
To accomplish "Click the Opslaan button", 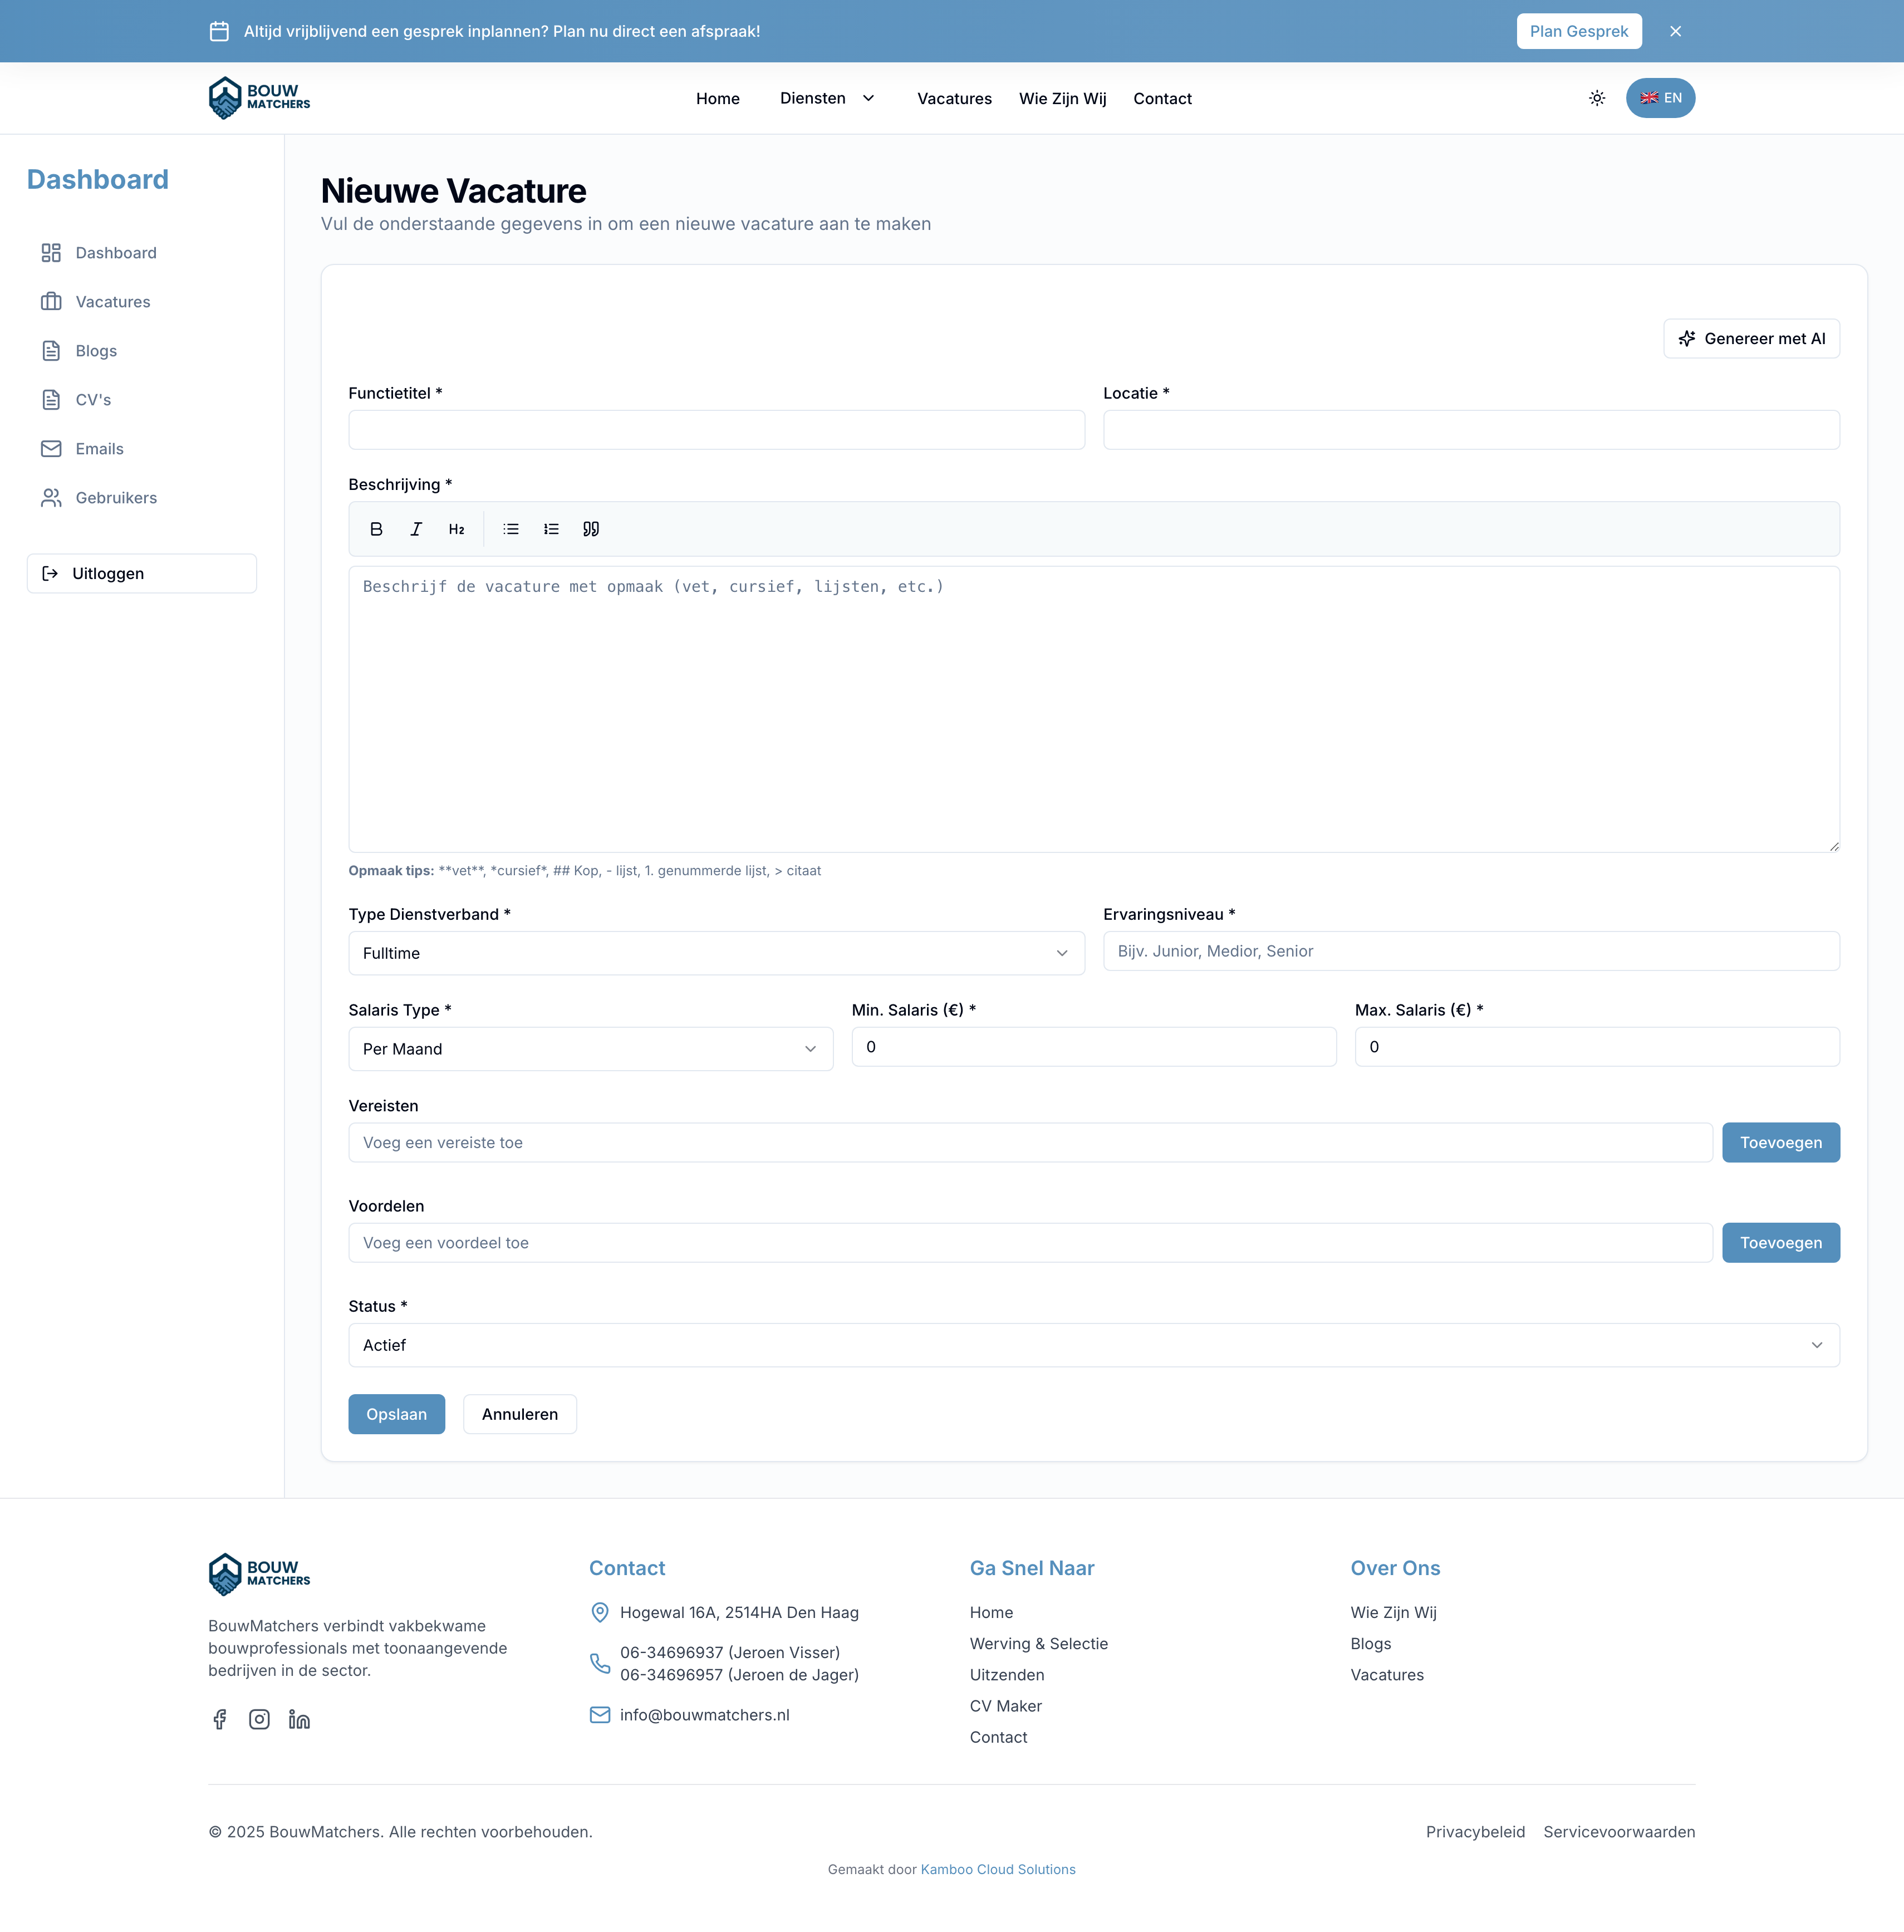I will tap(396, 1414).
